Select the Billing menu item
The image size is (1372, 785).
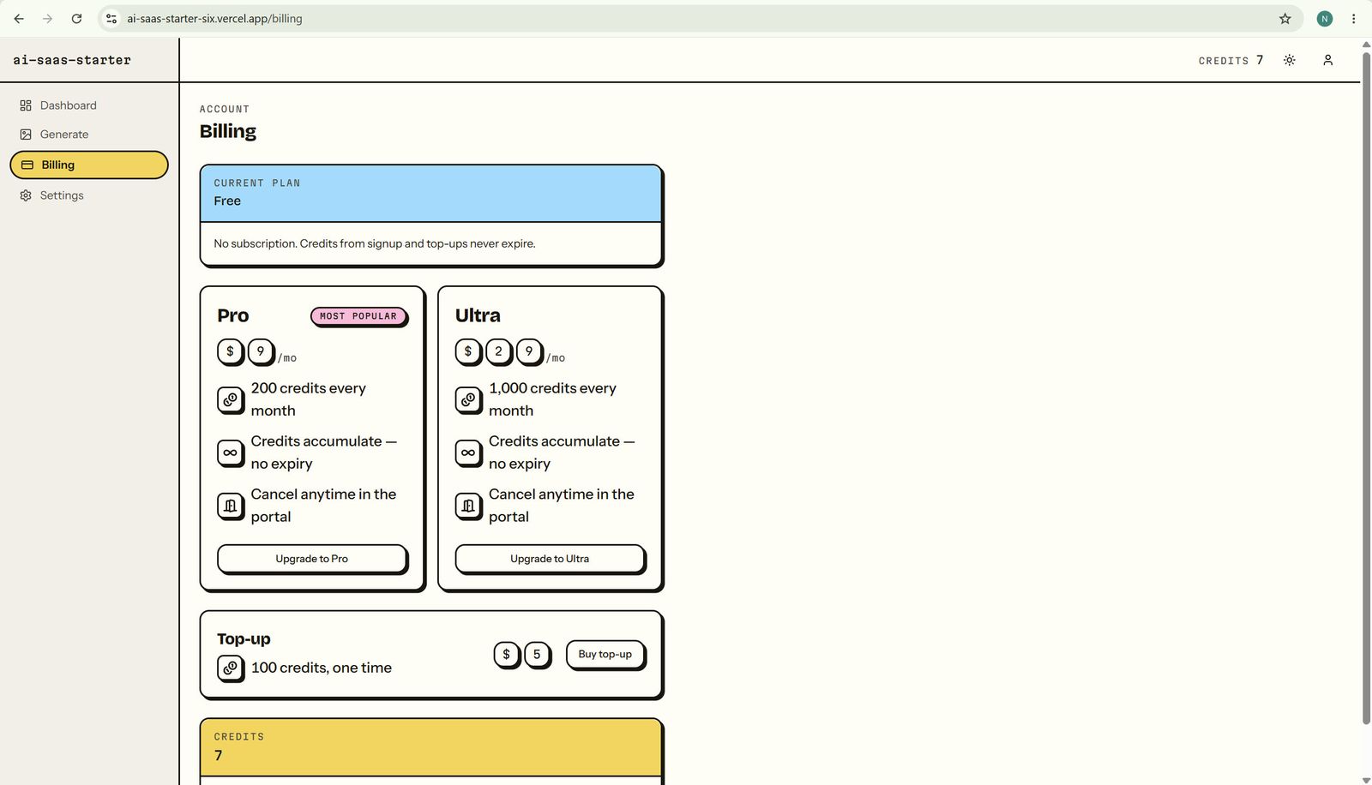point(89,165)
